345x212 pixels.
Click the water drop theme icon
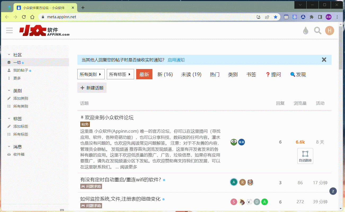click(x=306, y=31)
